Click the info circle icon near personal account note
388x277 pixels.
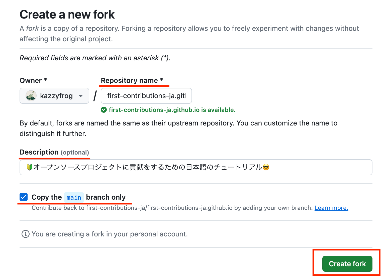pos(25,234)
